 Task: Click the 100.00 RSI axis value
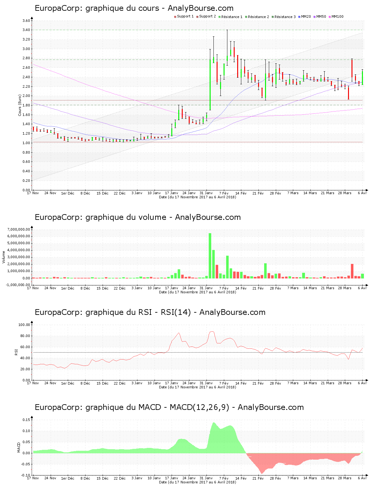pyautogui.click(x=24, y=325)
